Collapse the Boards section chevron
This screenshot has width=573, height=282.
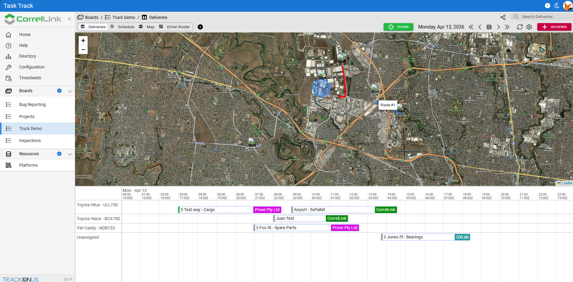[x=70, y=91]
